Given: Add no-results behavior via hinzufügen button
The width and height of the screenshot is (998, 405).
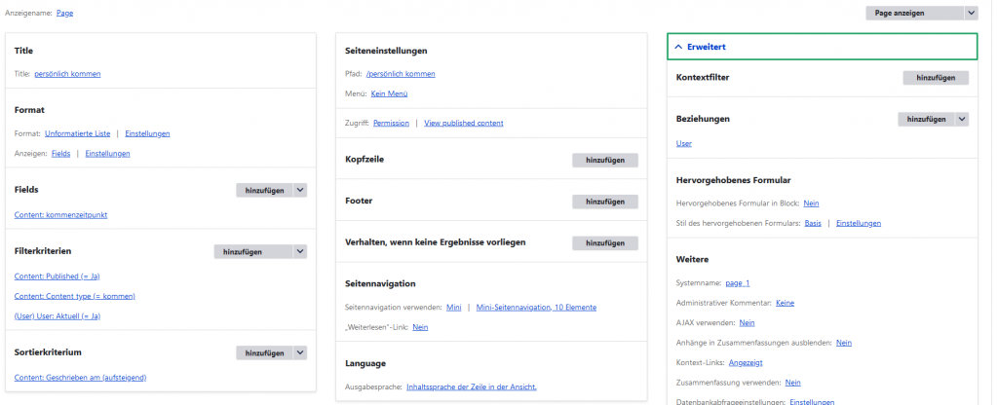Looking at the screenshot, I should (604, 242).
